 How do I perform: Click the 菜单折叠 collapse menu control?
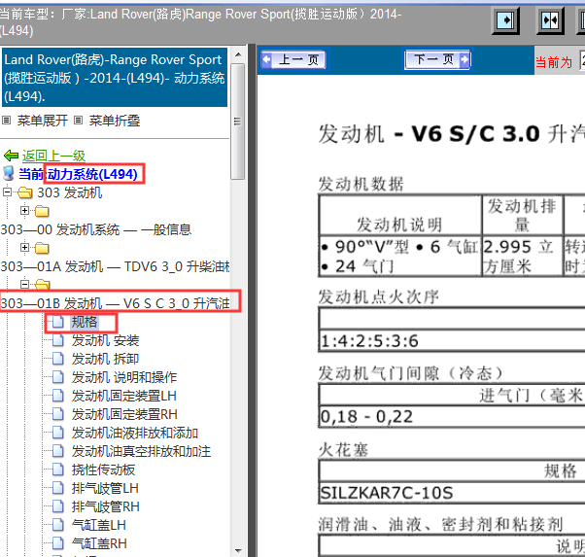click(x=114, y=121)
